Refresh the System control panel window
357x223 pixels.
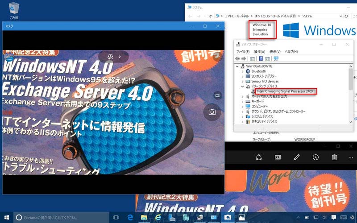tap(346, 16)
